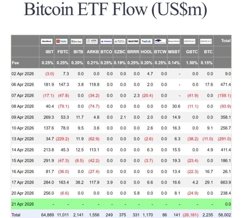The height and width of the screenshot is (218, 241).
Task: Click the Total column header
Action: click(226, 41)
